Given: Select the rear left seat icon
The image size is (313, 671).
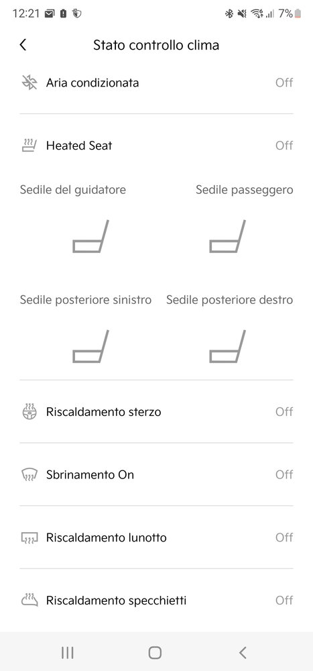Looking at the screenshot, I should [x=90, y=347].
